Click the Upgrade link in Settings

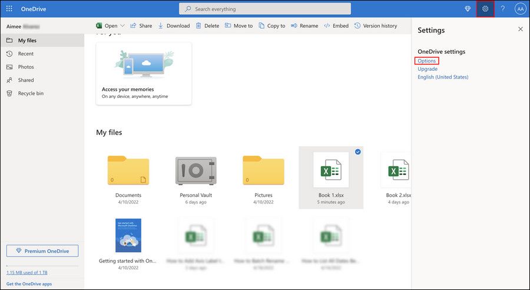(428, 69)
